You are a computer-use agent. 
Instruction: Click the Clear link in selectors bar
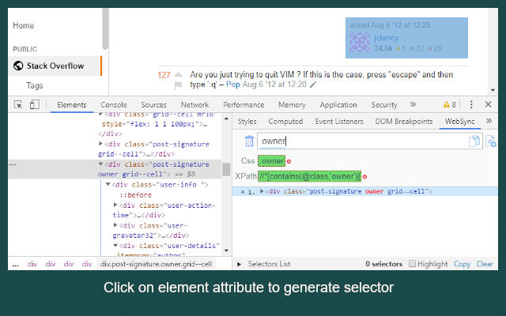(x=485, y=264)
